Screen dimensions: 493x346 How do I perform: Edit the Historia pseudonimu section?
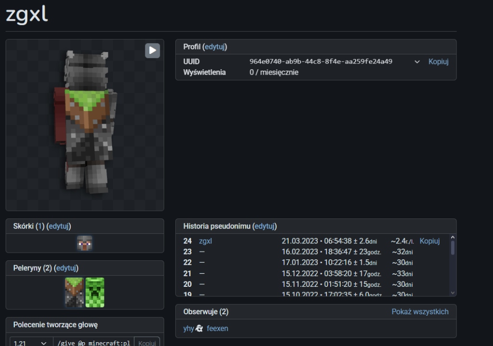(265, 226)
